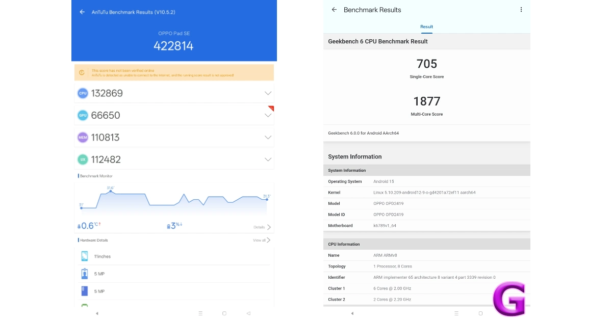This screenshot has height=320, width=612.
Task: Click the Benchmark Monitor section label
Action: point(96,176)
